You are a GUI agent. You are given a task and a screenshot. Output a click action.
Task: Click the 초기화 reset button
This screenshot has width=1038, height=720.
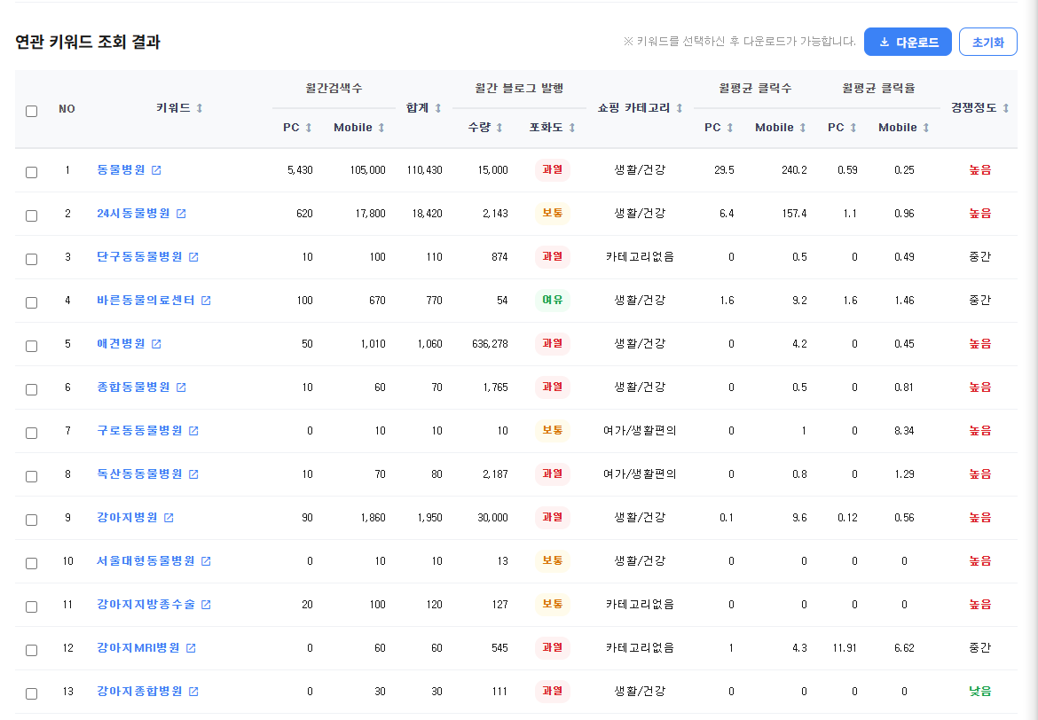987,42
